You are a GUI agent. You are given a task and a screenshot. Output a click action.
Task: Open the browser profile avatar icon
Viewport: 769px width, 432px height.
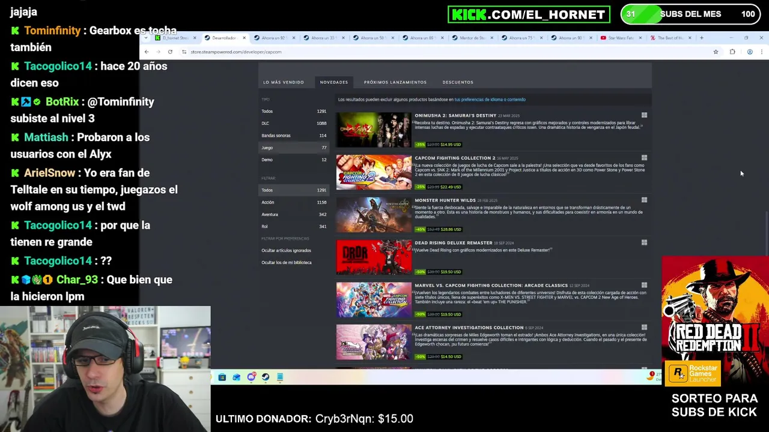pyautogui.click(x=750, y=52)
